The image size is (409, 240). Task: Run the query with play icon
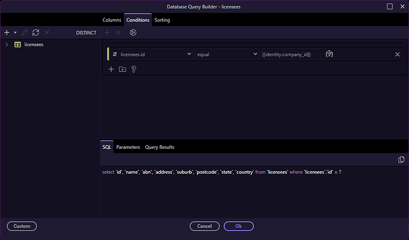[133, 33]
